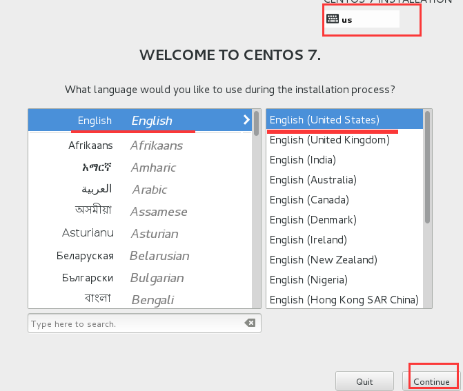Select Bulgarian language row
The image size is (463, 391).
140,278
